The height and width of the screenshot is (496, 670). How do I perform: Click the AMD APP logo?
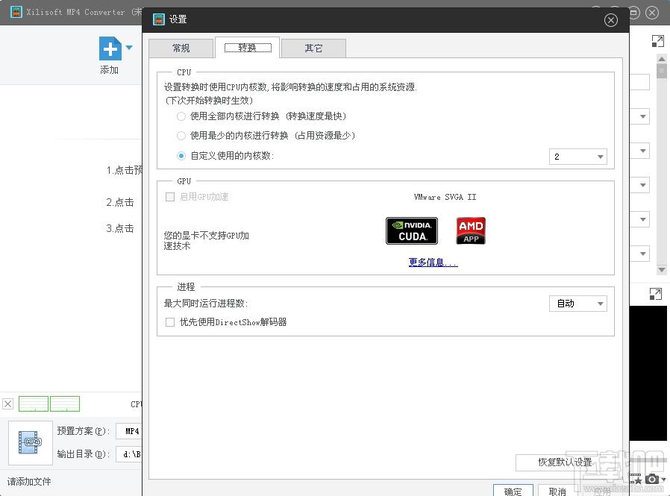click(x=471, y=230)
